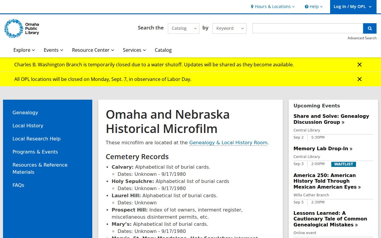Open Local Research Help sidebar link

(36, 139)
